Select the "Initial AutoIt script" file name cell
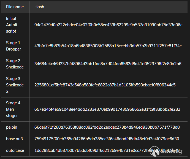The image size is (190, 159). 11,25
